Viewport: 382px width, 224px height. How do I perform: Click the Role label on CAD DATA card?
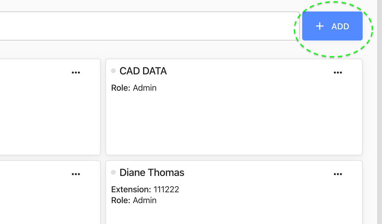[x=121, y=88]
